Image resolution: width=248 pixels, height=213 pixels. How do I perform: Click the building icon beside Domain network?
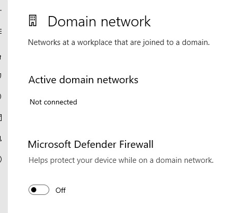pyautogui.click(x=33, y=21)
